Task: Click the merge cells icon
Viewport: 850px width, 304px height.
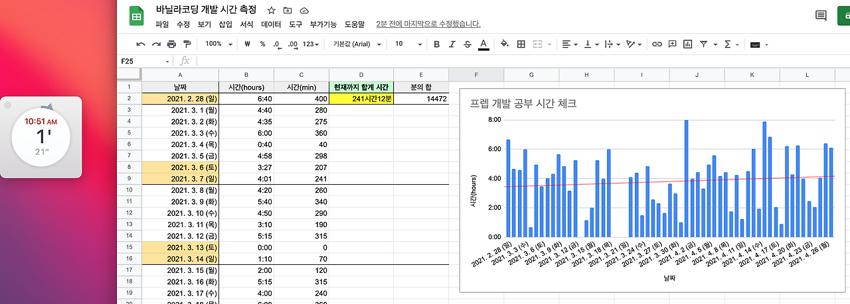Action: 537,44
